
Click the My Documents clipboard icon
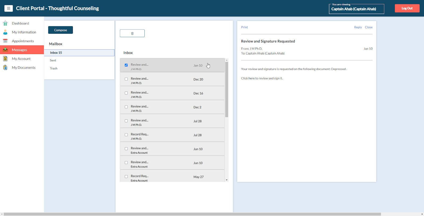point(5,68)
